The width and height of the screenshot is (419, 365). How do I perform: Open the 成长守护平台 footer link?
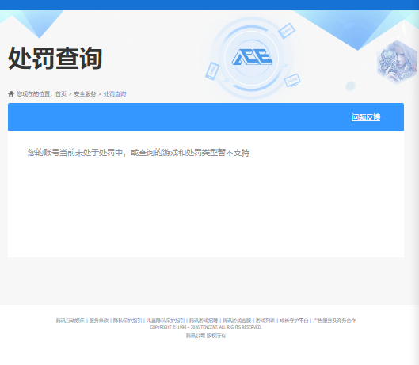(294, 321)
